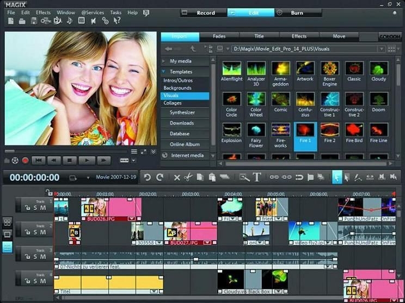Go up one folder level in browser
405x303 pixels.
click(193, 48)
